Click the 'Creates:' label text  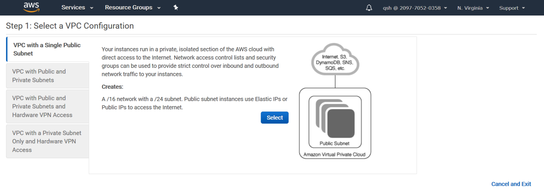click(x=112, y=87)
